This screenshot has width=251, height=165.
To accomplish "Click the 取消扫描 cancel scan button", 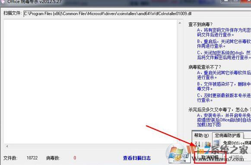I will tap(210, 158).
